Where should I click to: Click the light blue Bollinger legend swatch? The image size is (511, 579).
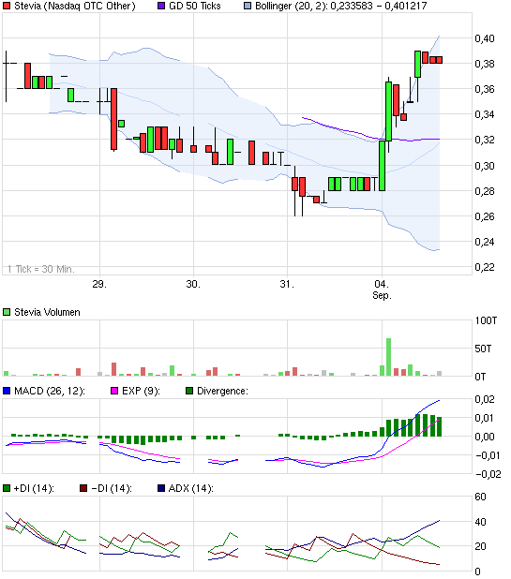248,6
